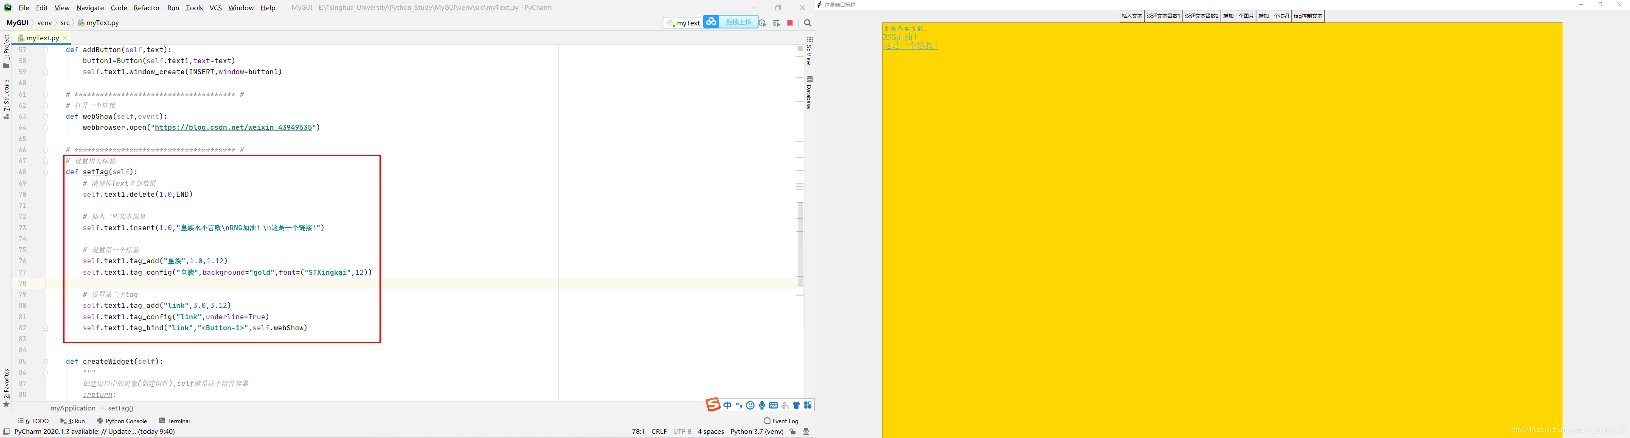Click 返还文本函数1 button in Tk window

pyautogui.click(x=1163, y=17)
